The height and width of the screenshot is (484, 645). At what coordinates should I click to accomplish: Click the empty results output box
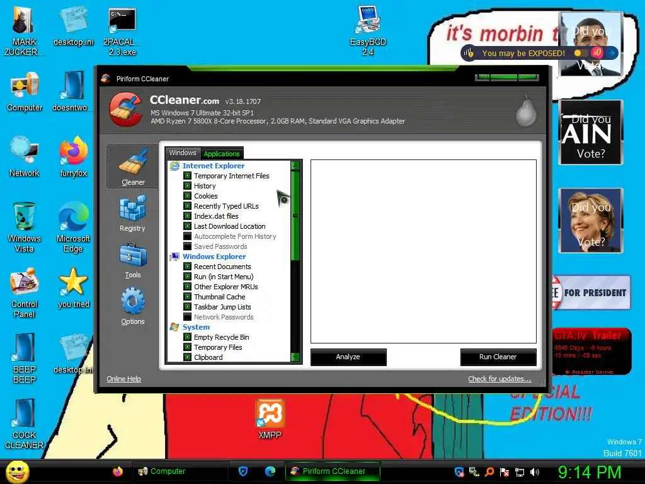[423, 251]
